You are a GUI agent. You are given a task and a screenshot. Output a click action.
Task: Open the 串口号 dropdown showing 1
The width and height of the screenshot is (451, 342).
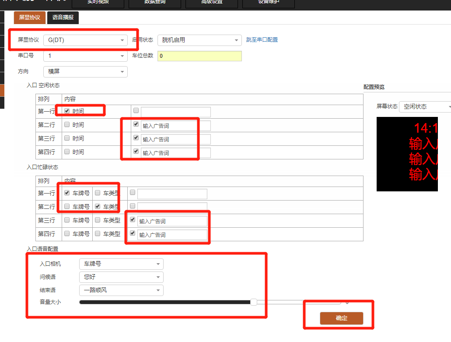85,56
